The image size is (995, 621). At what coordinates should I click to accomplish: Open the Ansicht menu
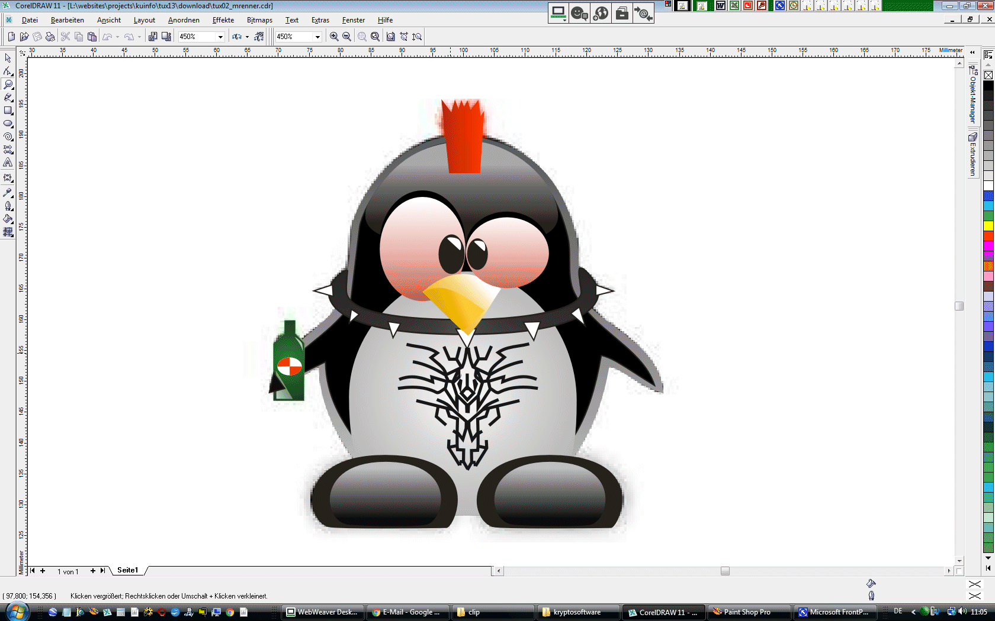tap(109, 20)
